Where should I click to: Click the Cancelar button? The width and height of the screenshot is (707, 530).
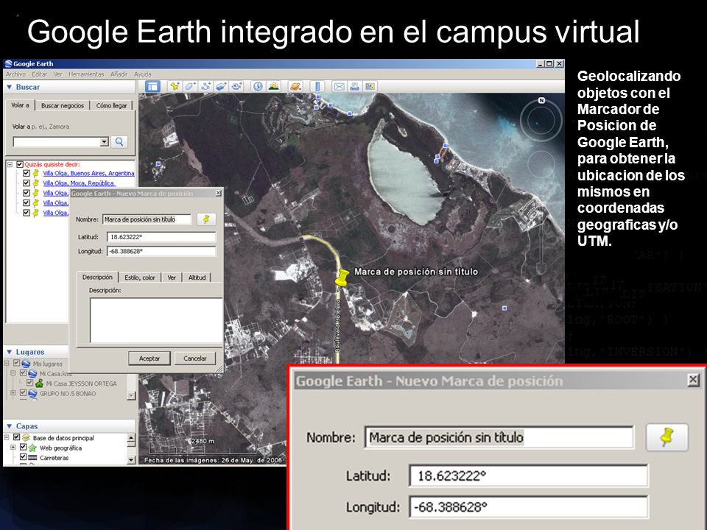click(x=194, y=358)
